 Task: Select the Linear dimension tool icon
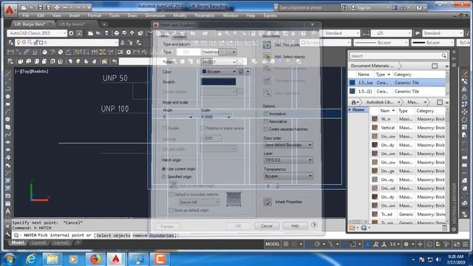10,52
